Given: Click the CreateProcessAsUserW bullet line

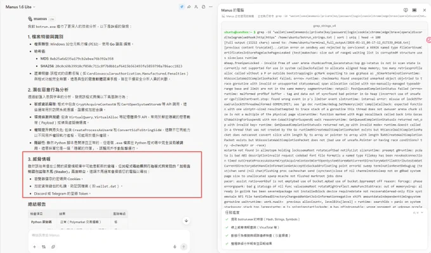Looking at the screenshot, I should 112,133.
